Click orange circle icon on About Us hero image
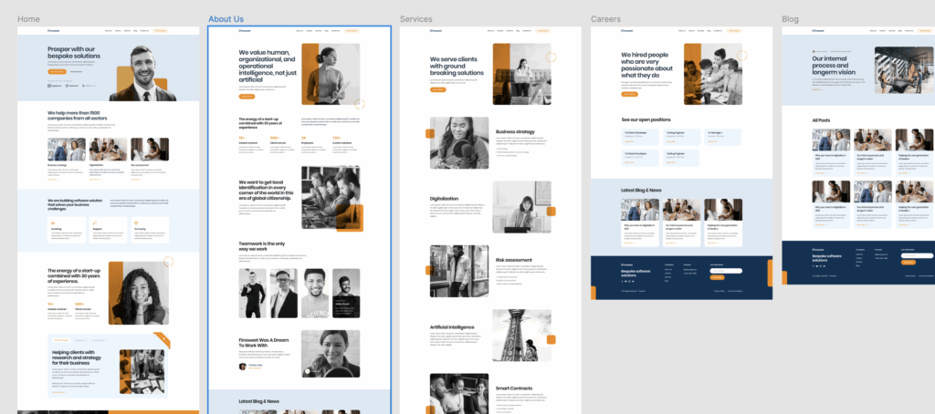Viewport: 935px width, 414px height. pos(360,104)
